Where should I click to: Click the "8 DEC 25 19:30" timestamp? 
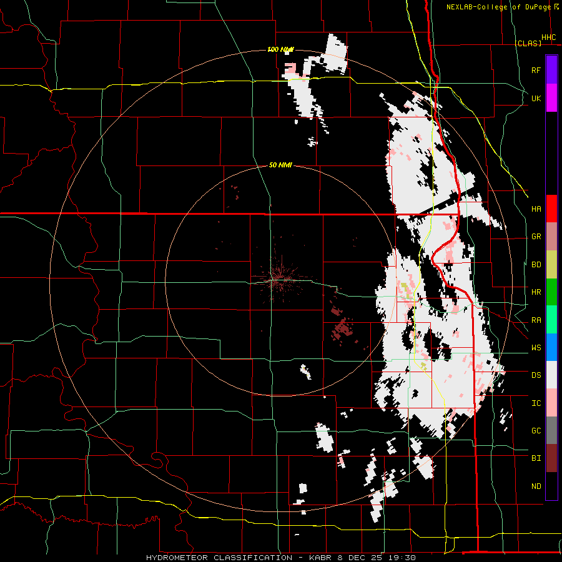pos(377,558)
